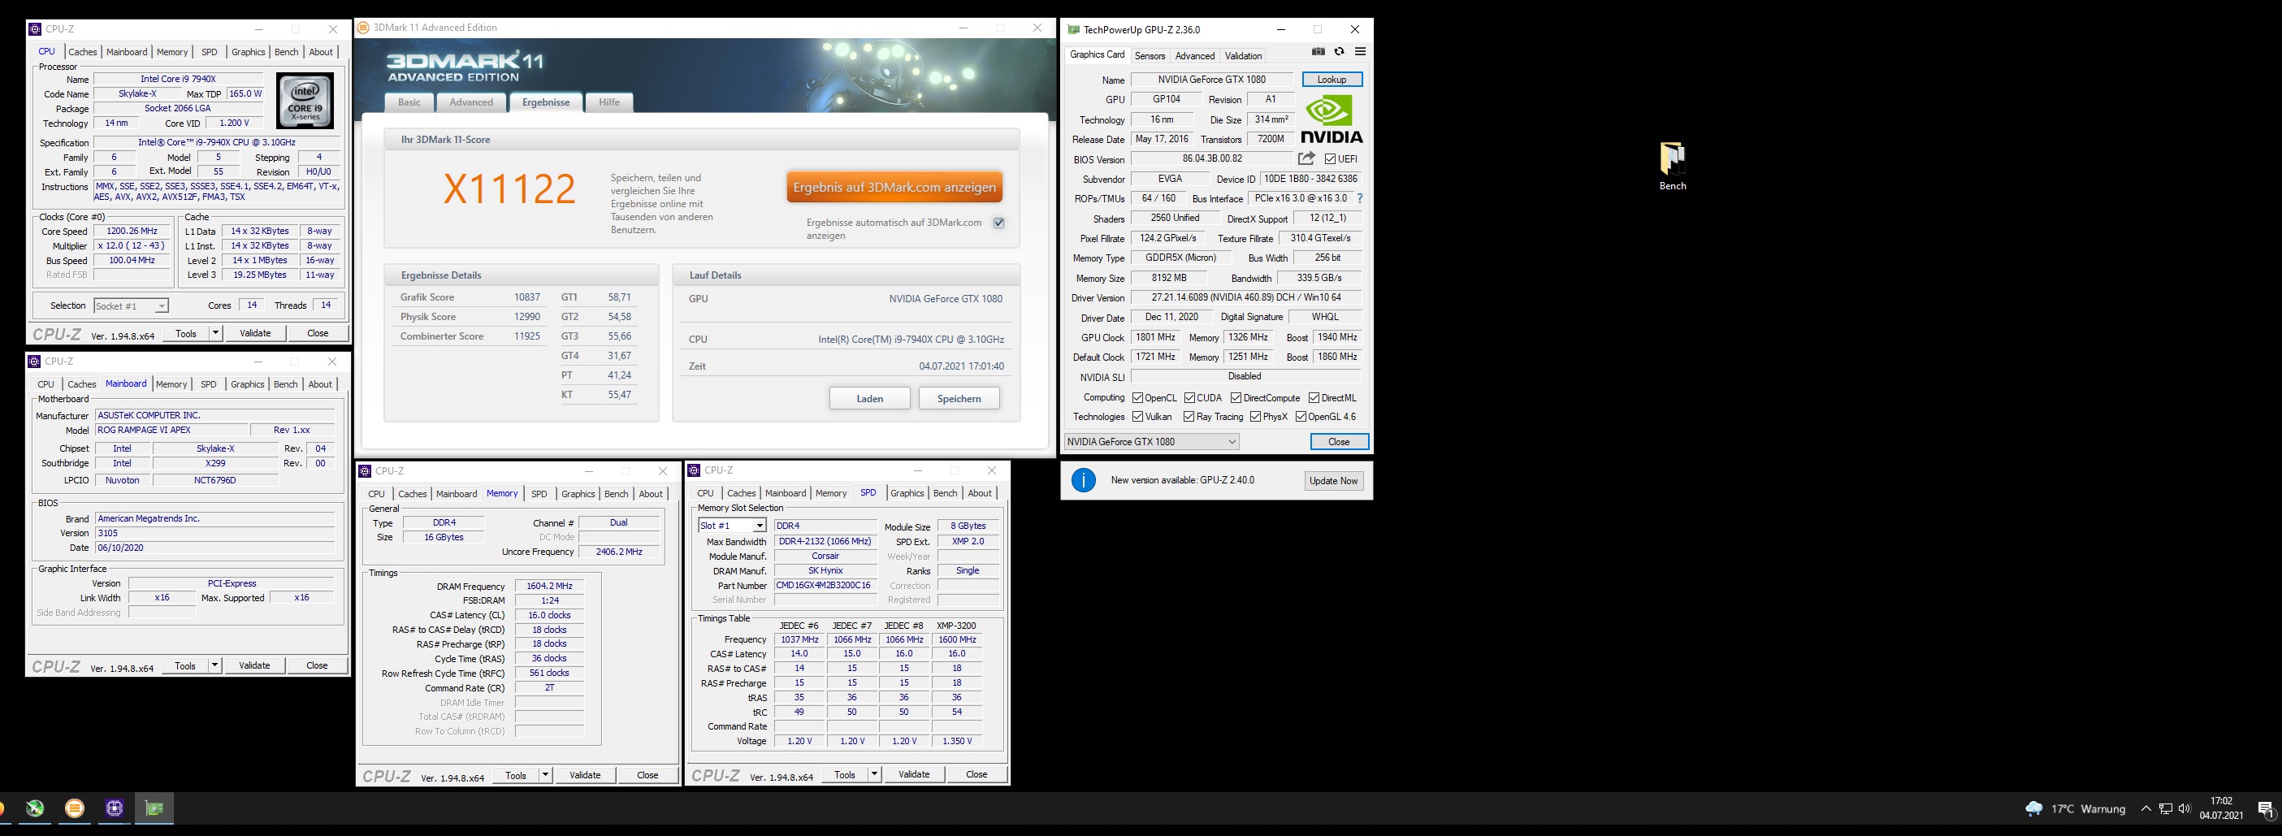This screenshot has height=836, width=2282.
Task: Toggle the PhysX checkbox
Action: coord(1255,416)
